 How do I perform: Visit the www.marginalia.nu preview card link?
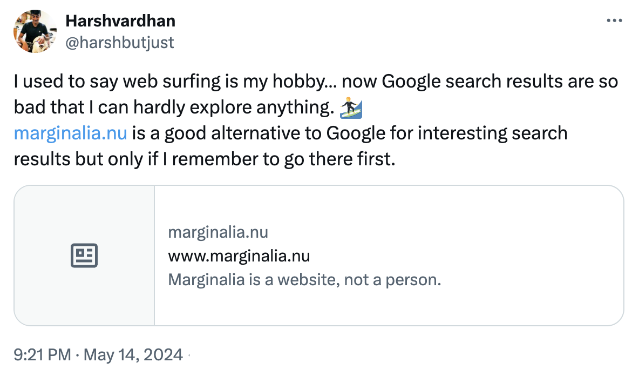[x=240, y=256]
